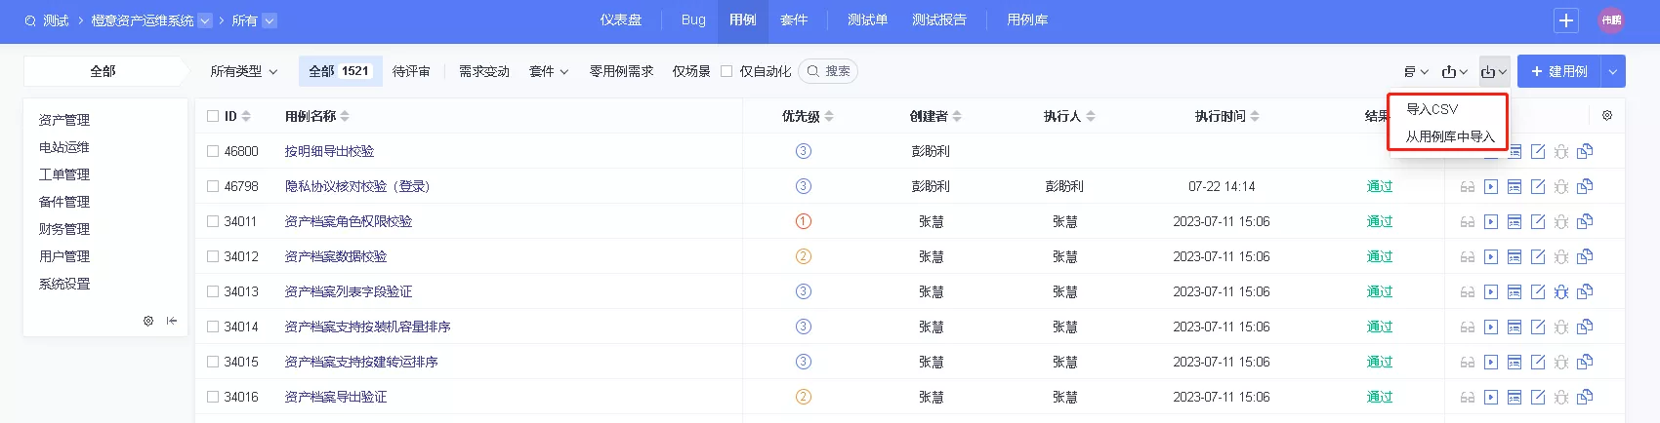This screenshot has width=1660, height=423.
Task: Open the results icon for case 34014
Action: pyautogui.click(x=1515, y=327)
